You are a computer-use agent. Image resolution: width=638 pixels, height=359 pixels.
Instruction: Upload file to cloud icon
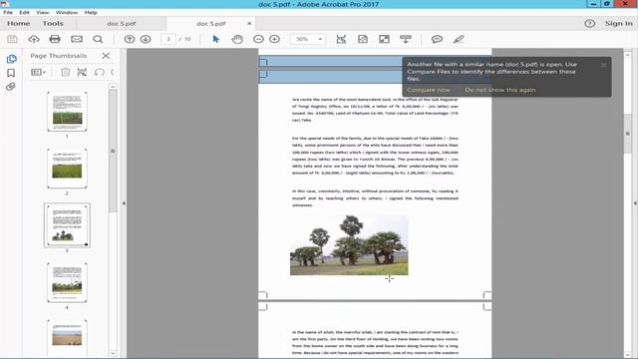click(x=34, y=39)
